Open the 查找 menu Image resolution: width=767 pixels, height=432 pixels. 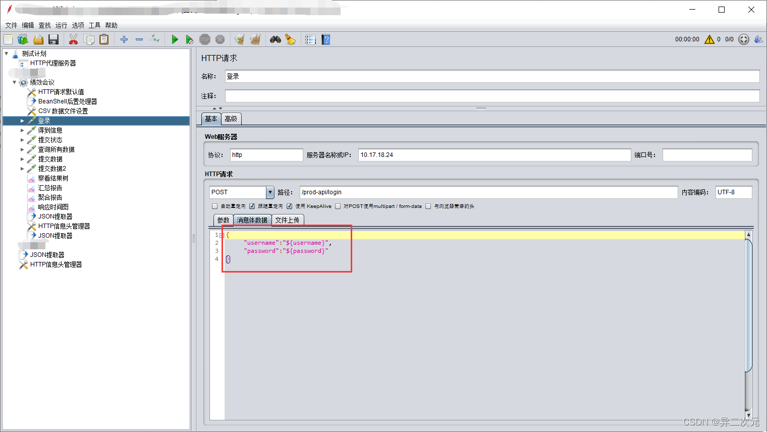(44, 25)
